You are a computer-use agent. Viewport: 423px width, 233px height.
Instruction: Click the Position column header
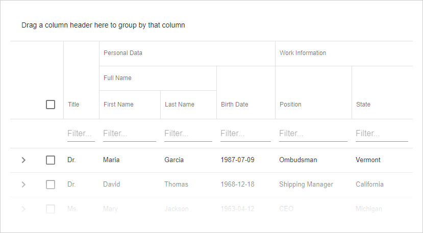[291, 105]
